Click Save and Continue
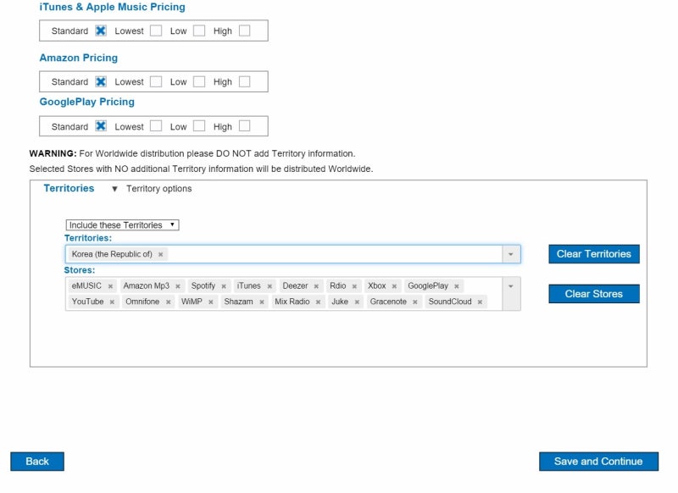The width and height of the screenshot is (678, 493). (x=598, y=462)
